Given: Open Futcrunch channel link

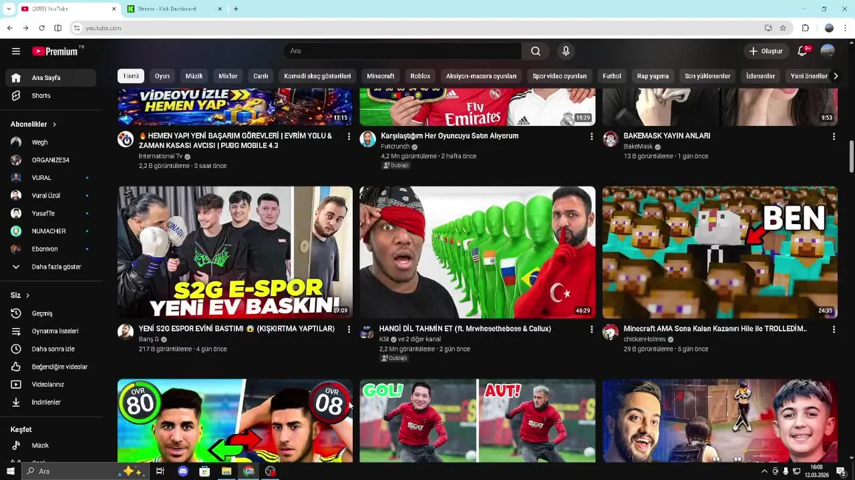Looking at the screenshot, I should tap(395, 147).
